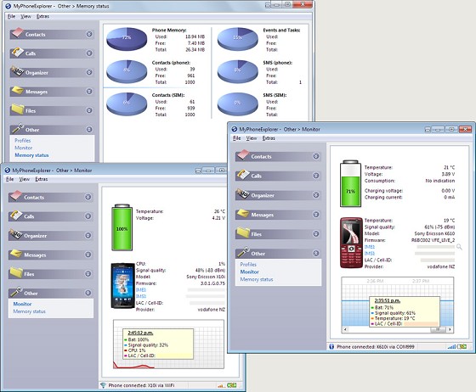Click info icon in X610i status bar

coord(331,346)
